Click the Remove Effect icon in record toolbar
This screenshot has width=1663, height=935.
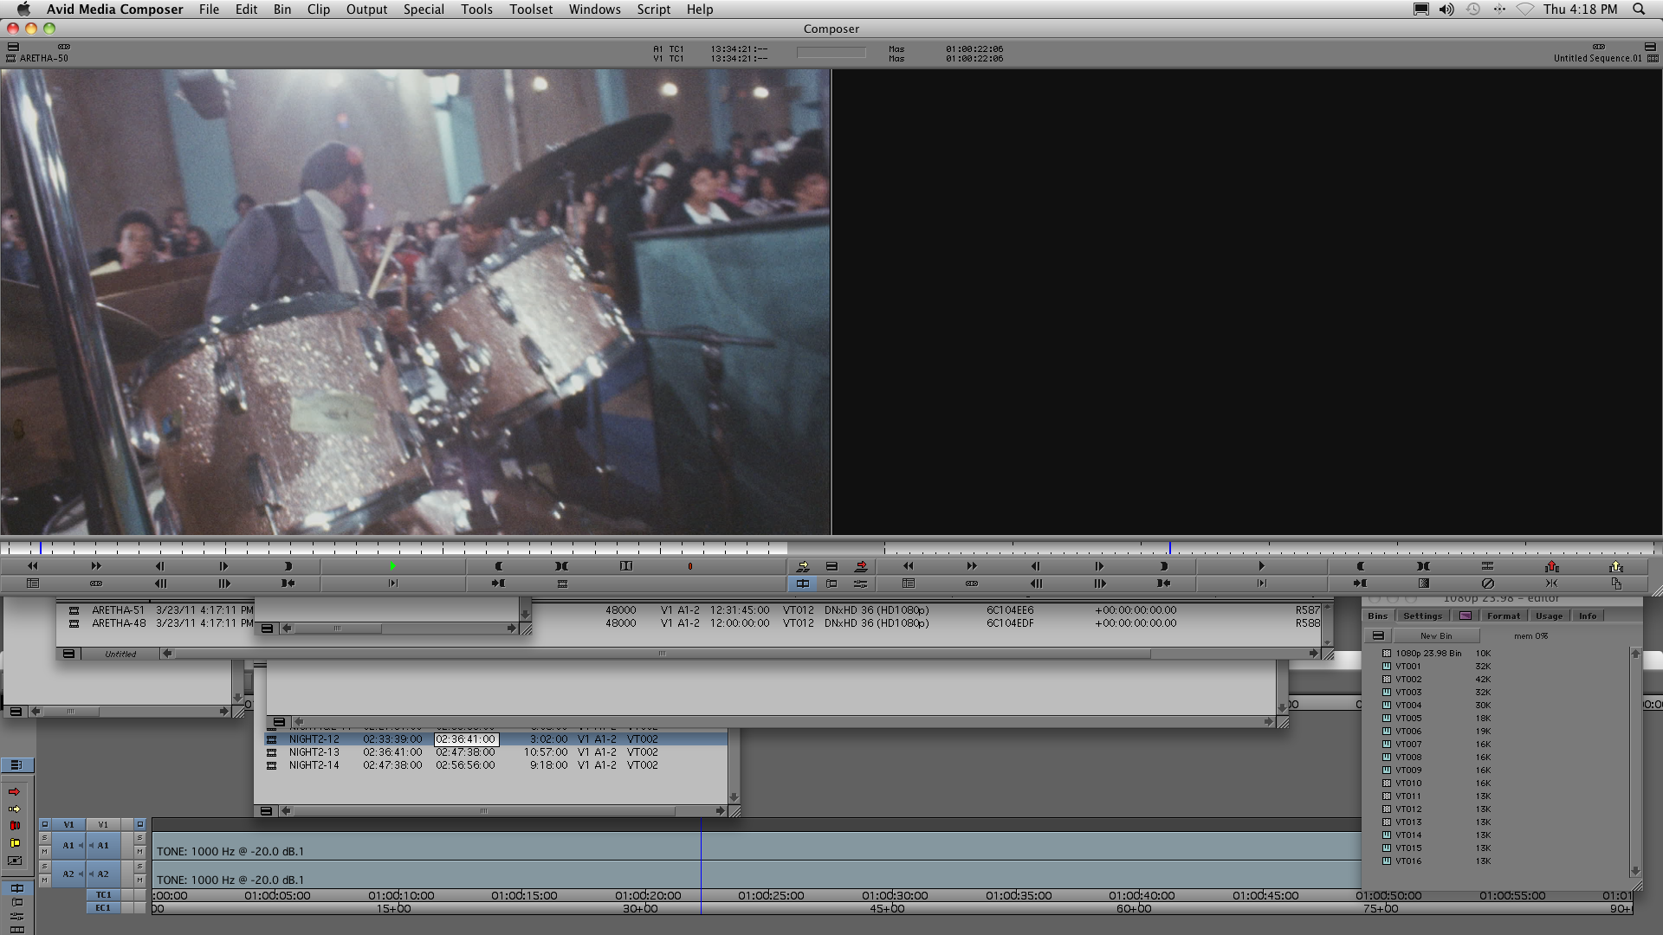(x=1487, y=584)
